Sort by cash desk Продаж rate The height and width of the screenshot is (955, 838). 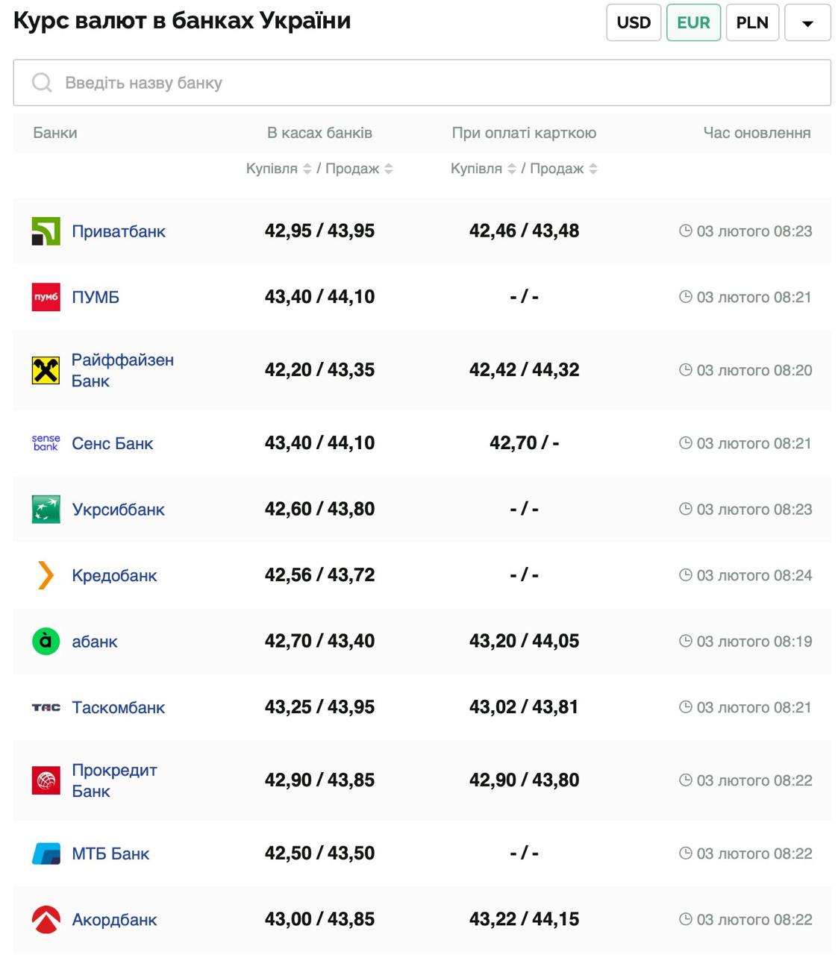click(x=388, y=169)
